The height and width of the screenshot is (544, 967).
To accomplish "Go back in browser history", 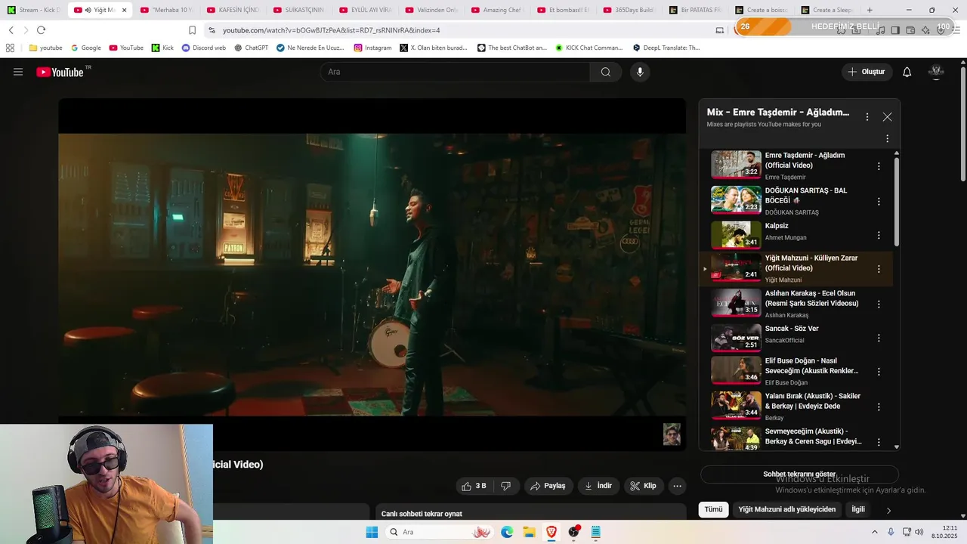I will click(11, 30).
